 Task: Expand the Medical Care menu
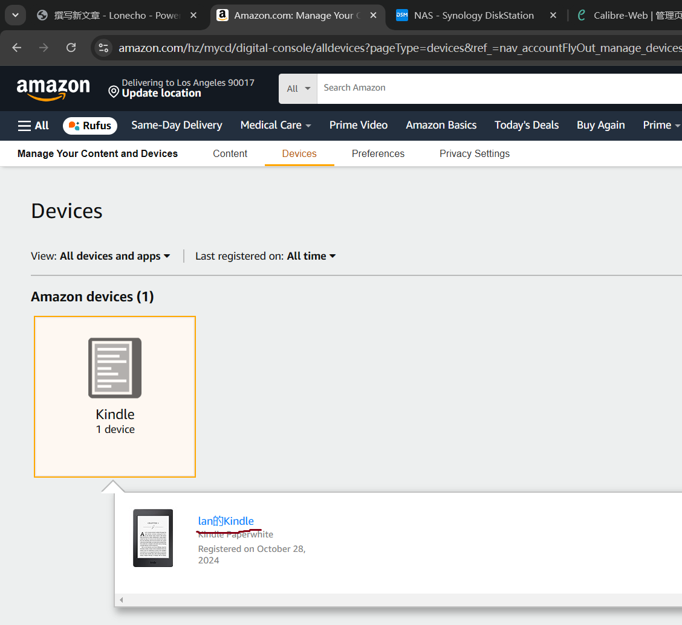(x=276, y=125)
